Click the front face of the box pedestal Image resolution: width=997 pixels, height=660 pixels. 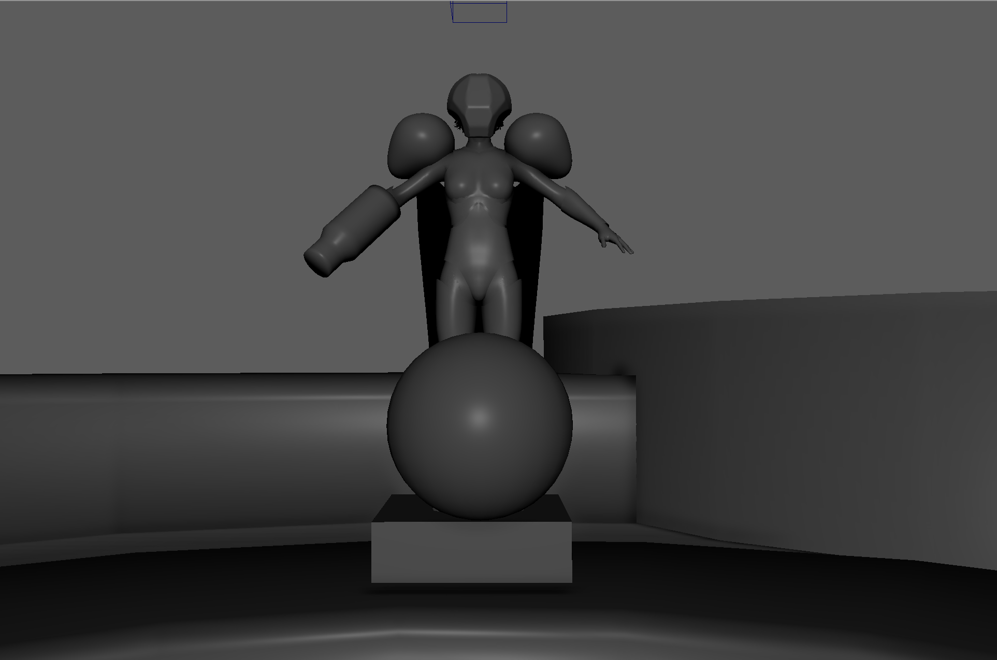(x=472, y=552)
